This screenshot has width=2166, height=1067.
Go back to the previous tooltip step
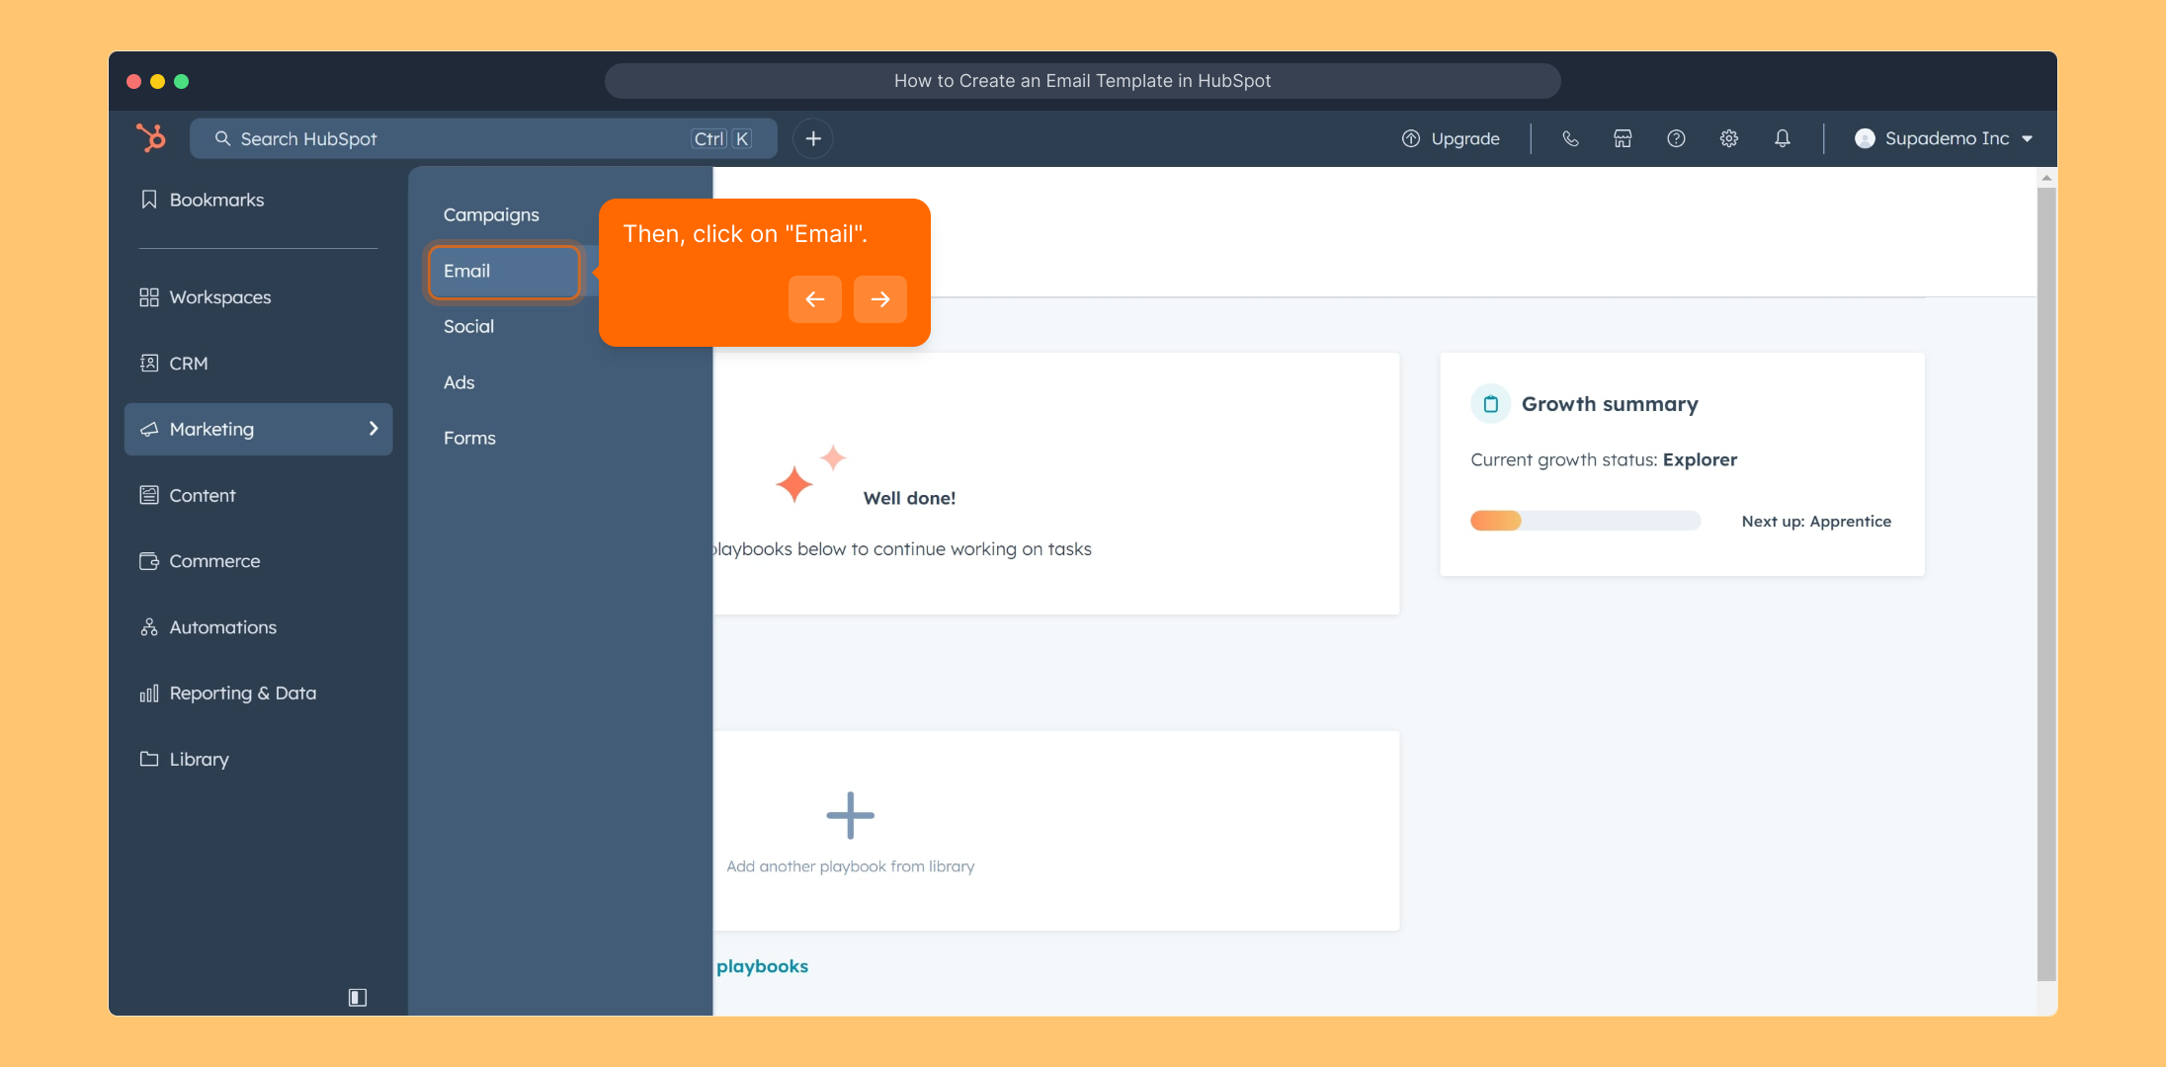pos(814,299)
